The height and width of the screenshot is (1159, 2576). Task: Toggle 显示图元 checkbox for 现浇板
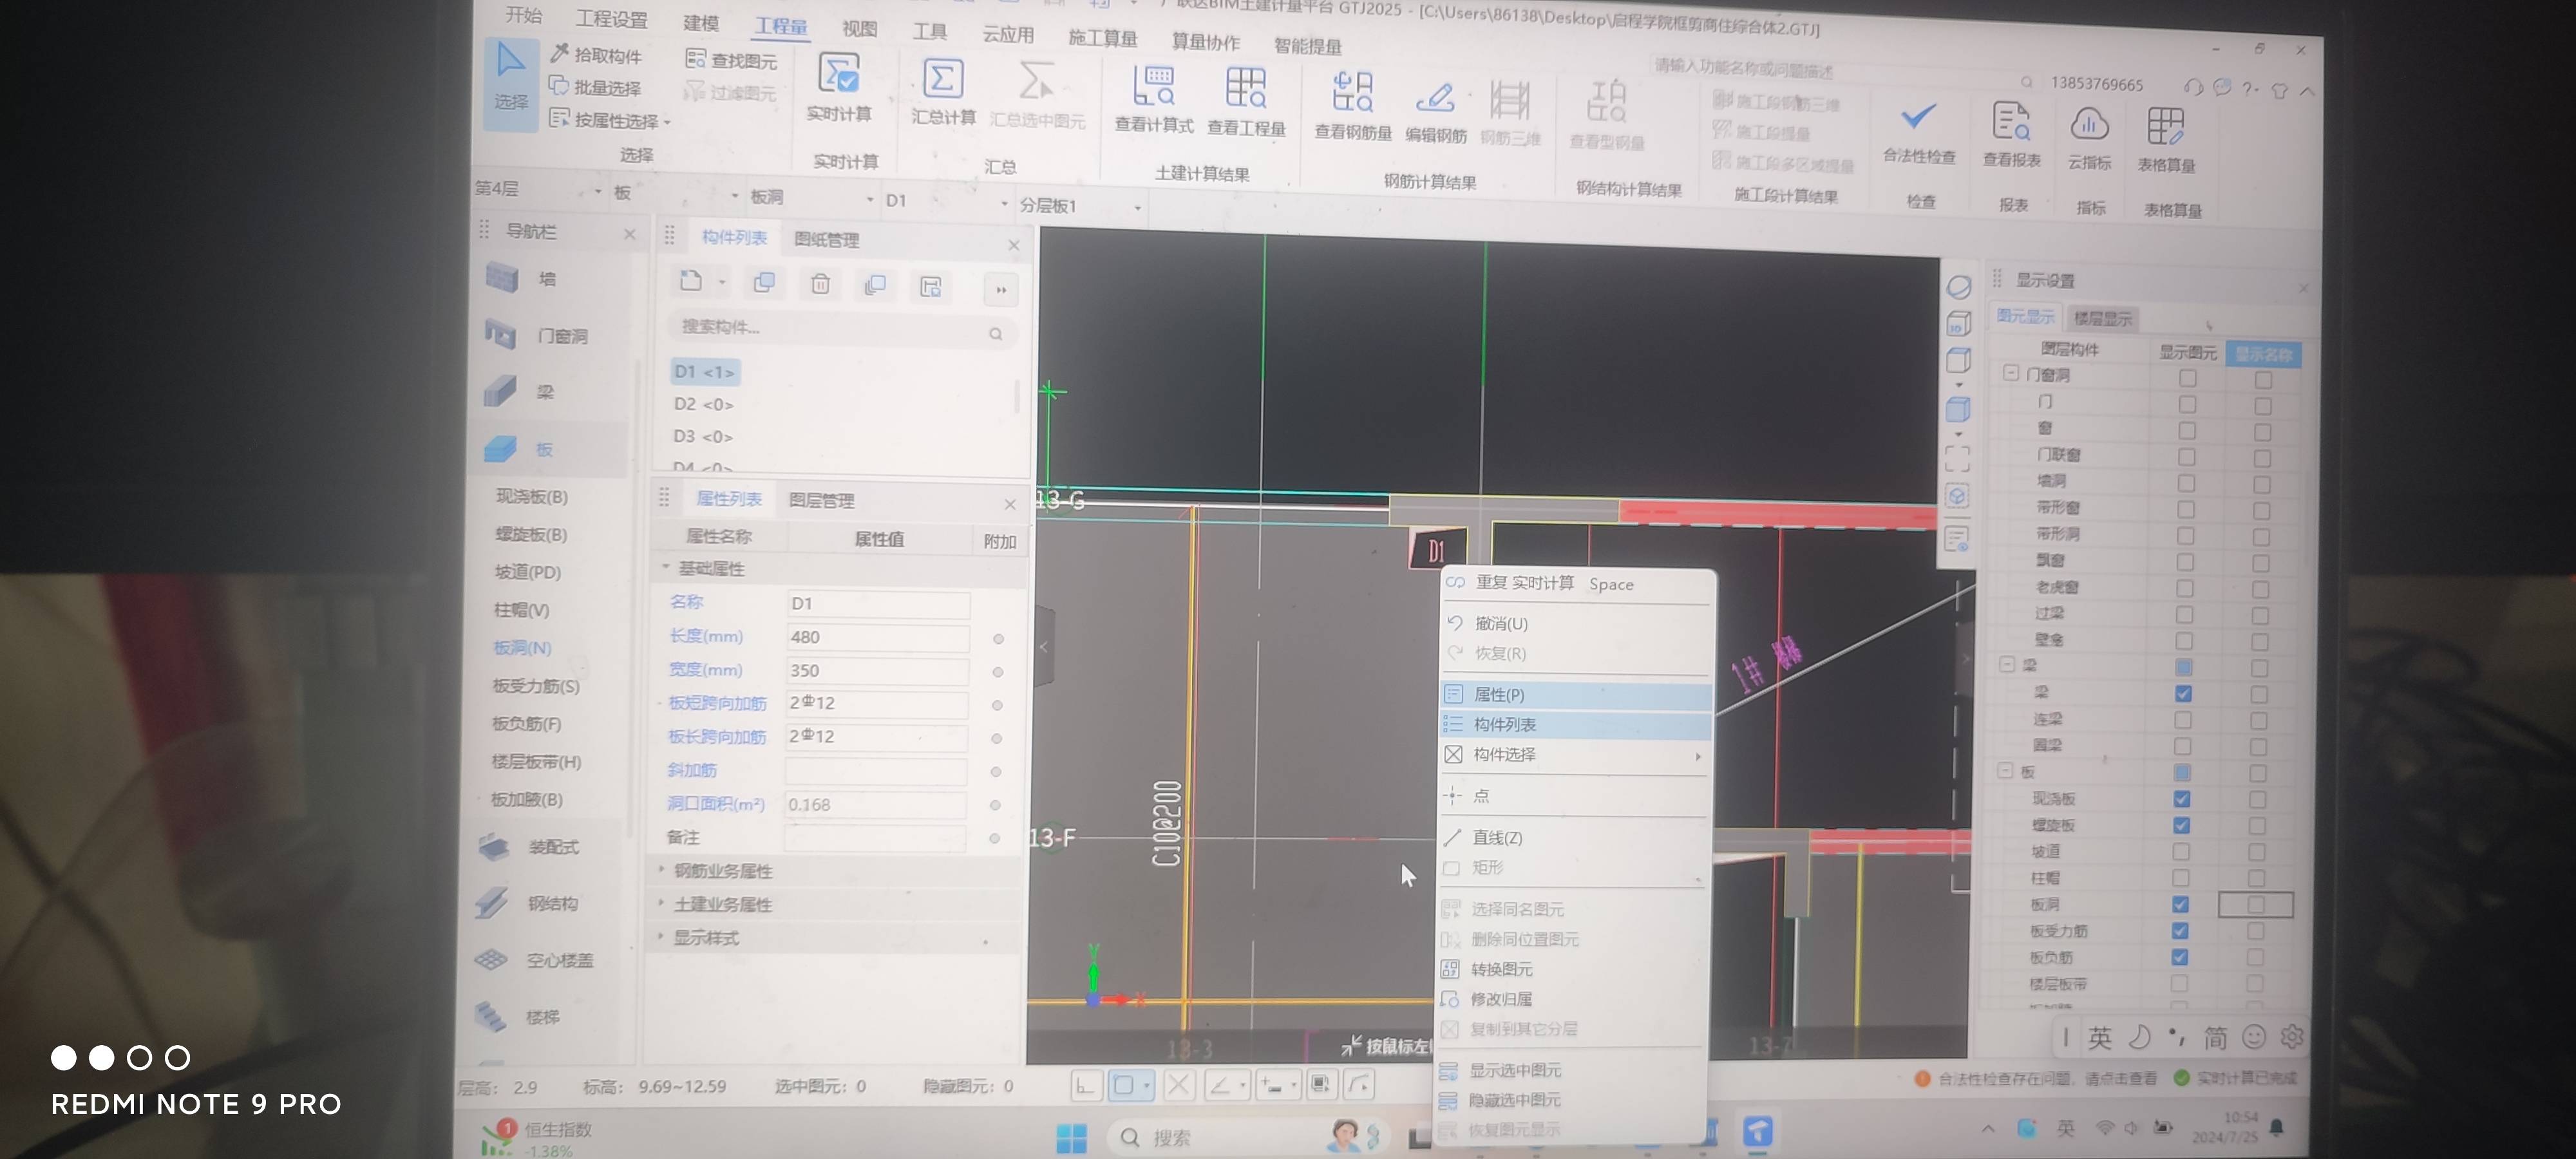(2182, 799)
